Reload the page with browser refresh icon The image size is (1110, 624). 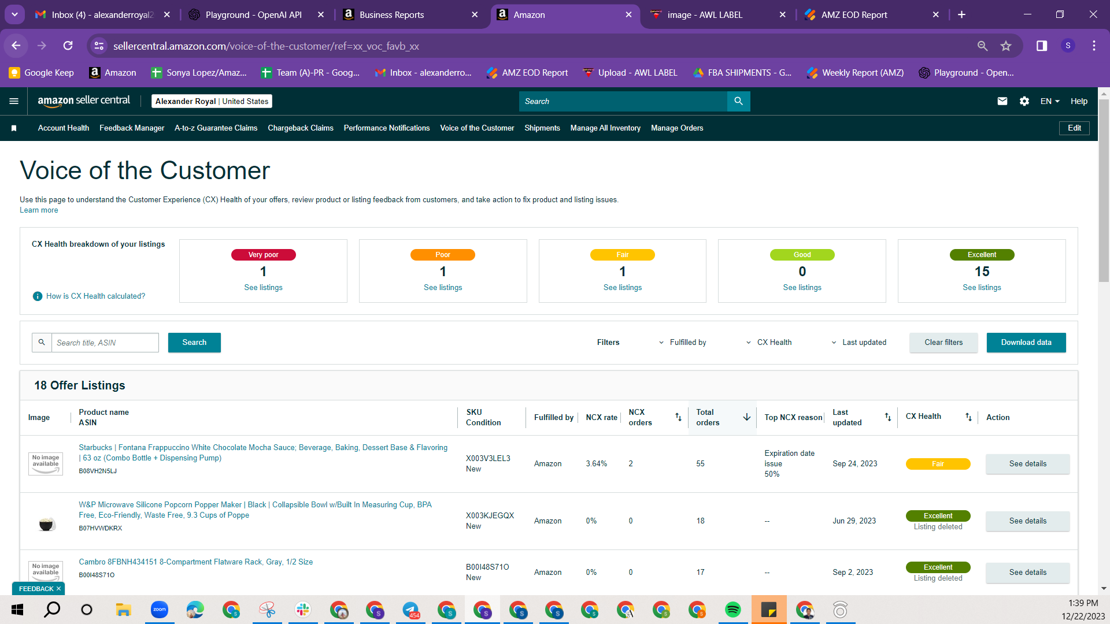(x=68, y=46)
